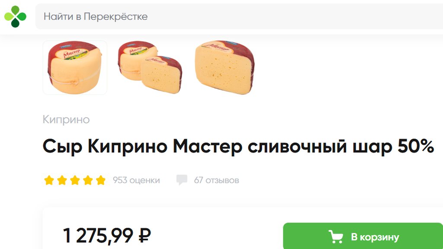Focus the 'Найти в Перекрёстке' search field
This screenshot has width=443, height=249.
tap(239, 16)
